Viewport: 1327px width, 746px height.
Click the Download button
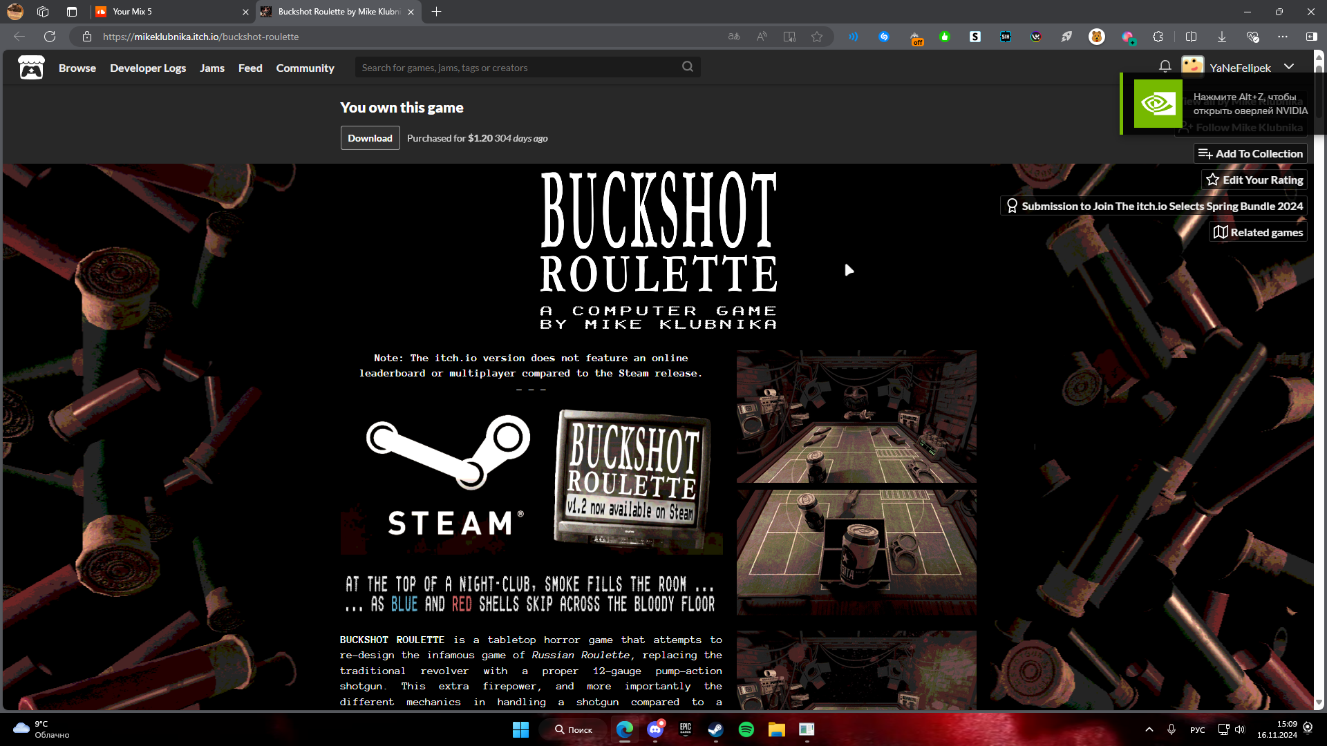point(370,138)
